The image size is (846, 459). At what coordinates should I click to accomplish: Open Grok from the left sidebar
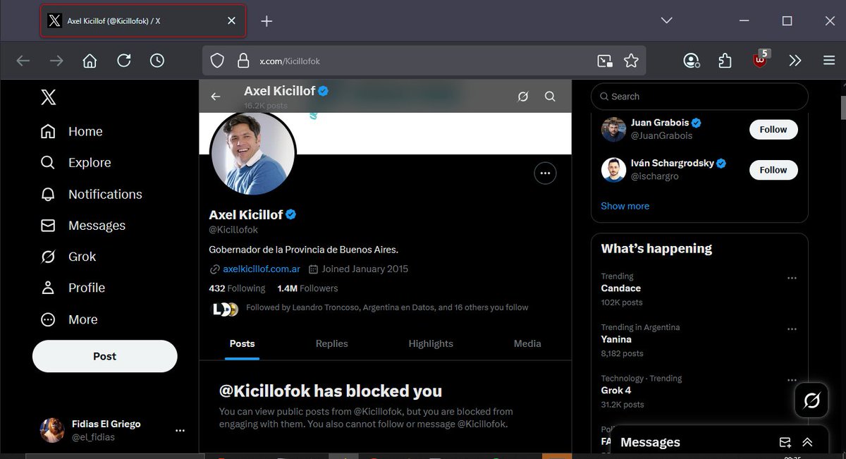[x=82, y=257]
